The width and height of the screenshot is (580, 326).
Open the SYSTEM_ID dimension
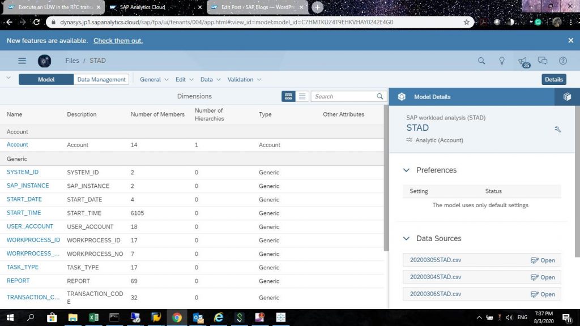(23, 172)
